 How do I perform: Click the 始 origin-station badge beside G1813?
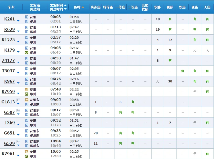click(27, 100)
